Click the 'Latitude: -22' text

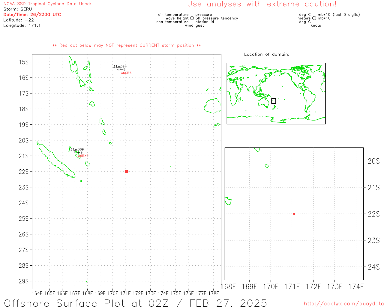coord(19,20)
